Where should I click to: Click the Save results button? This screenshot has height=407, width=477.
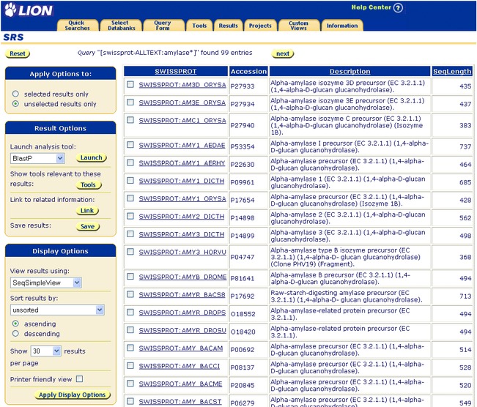(88, 226)
